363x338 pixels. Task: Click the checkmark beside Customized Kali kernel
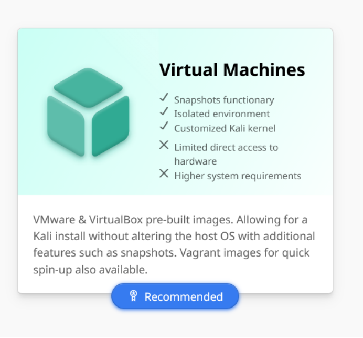[164, 126]
